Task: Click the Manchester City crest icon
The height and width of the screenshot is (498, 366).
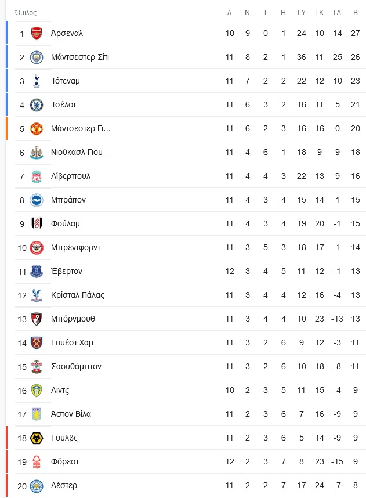Action: click(37, 57)
